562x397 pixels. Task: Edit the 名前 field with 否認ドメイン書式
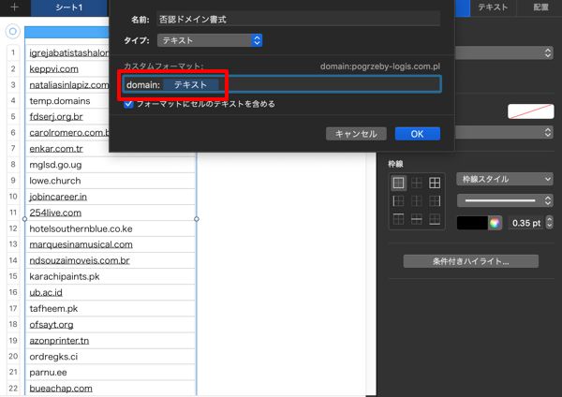[298, 19]
